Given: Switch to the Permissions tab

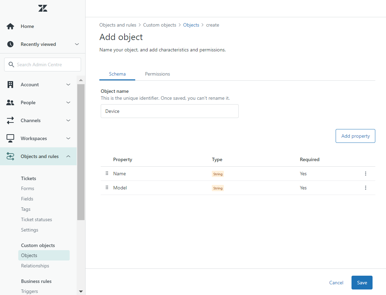Looking at the screenshot, I should [x=157, y=74].
